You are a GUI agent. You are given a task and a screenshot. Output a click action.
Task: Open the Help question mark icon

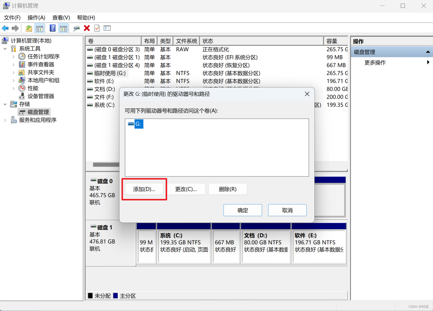click(x=53, y=28)
